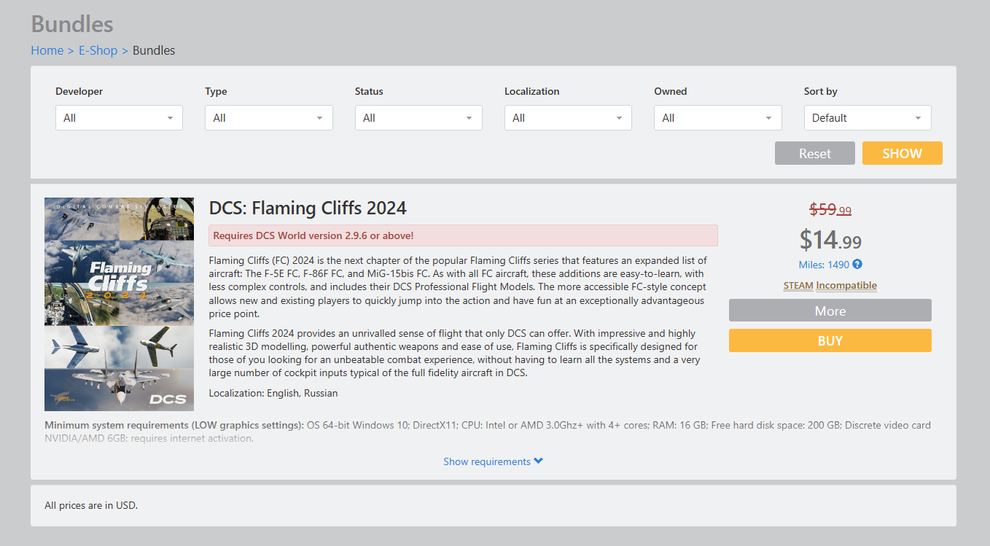Click the STEAM Incompatible label
The height and width of the screenshot is (546, 990).
point(830,286)
